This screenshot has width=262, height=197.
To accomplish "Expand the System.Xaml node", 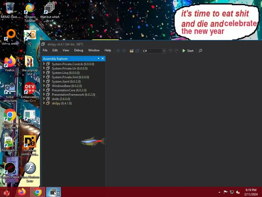I will coord(44,81).
